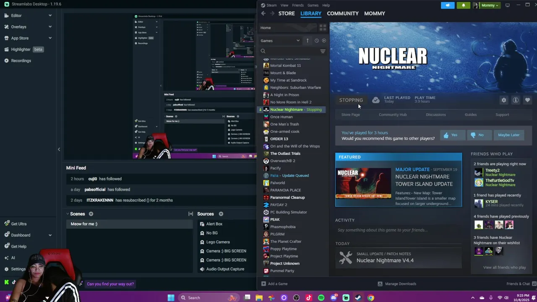537x302 pixels.
Task: Open the Windows Start menu
Action: (171, 298)
